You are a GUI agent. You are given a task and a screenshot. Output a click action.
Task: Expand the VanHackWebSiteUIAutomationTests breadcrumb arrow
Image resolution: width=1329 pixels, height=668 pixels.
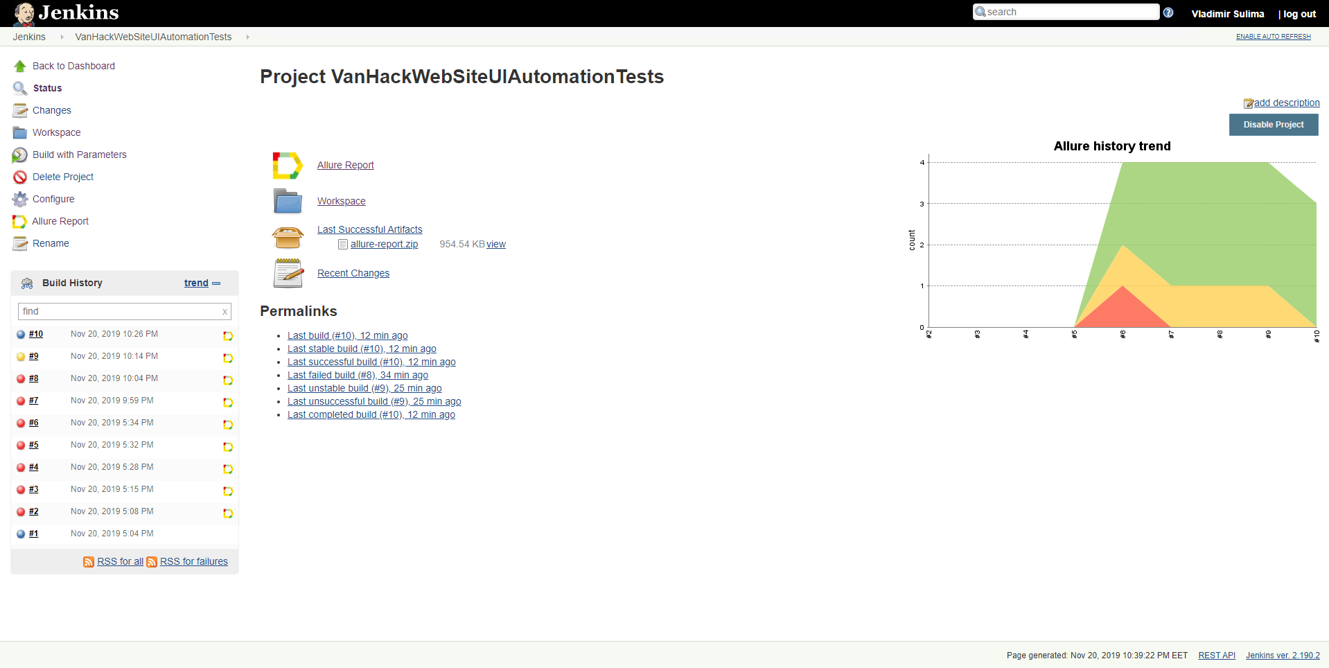(247, 37)
